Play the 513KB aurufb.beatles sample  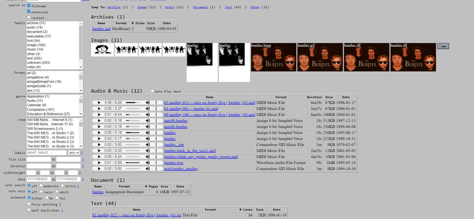point(99,121)
